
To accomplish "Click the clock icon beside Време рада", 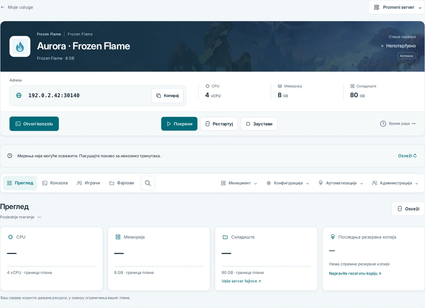I will pos(383,124).
